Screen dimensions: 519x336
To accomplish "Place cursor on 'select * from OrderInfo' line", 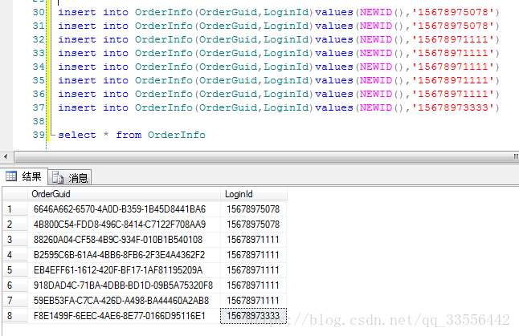I will point(132,135).
